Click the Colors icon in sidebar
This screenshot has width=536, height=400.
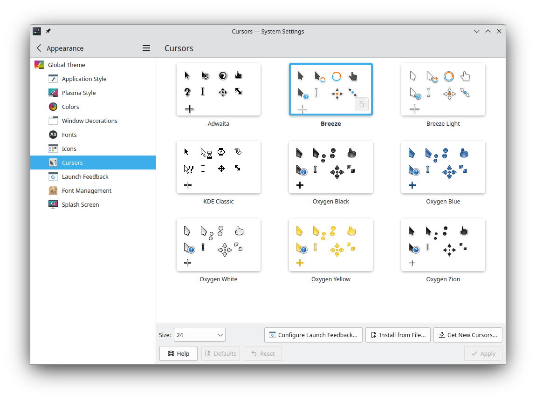53,107
